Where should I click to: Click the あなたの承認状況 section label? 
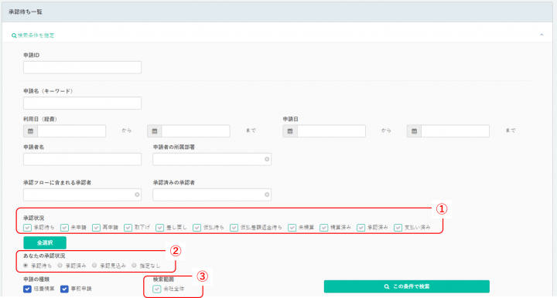click(44, 256)
